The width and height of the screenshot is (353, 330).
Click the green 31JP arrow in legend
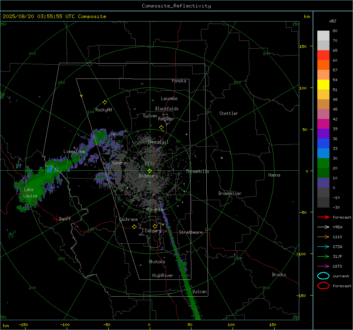tap(323, 256)
